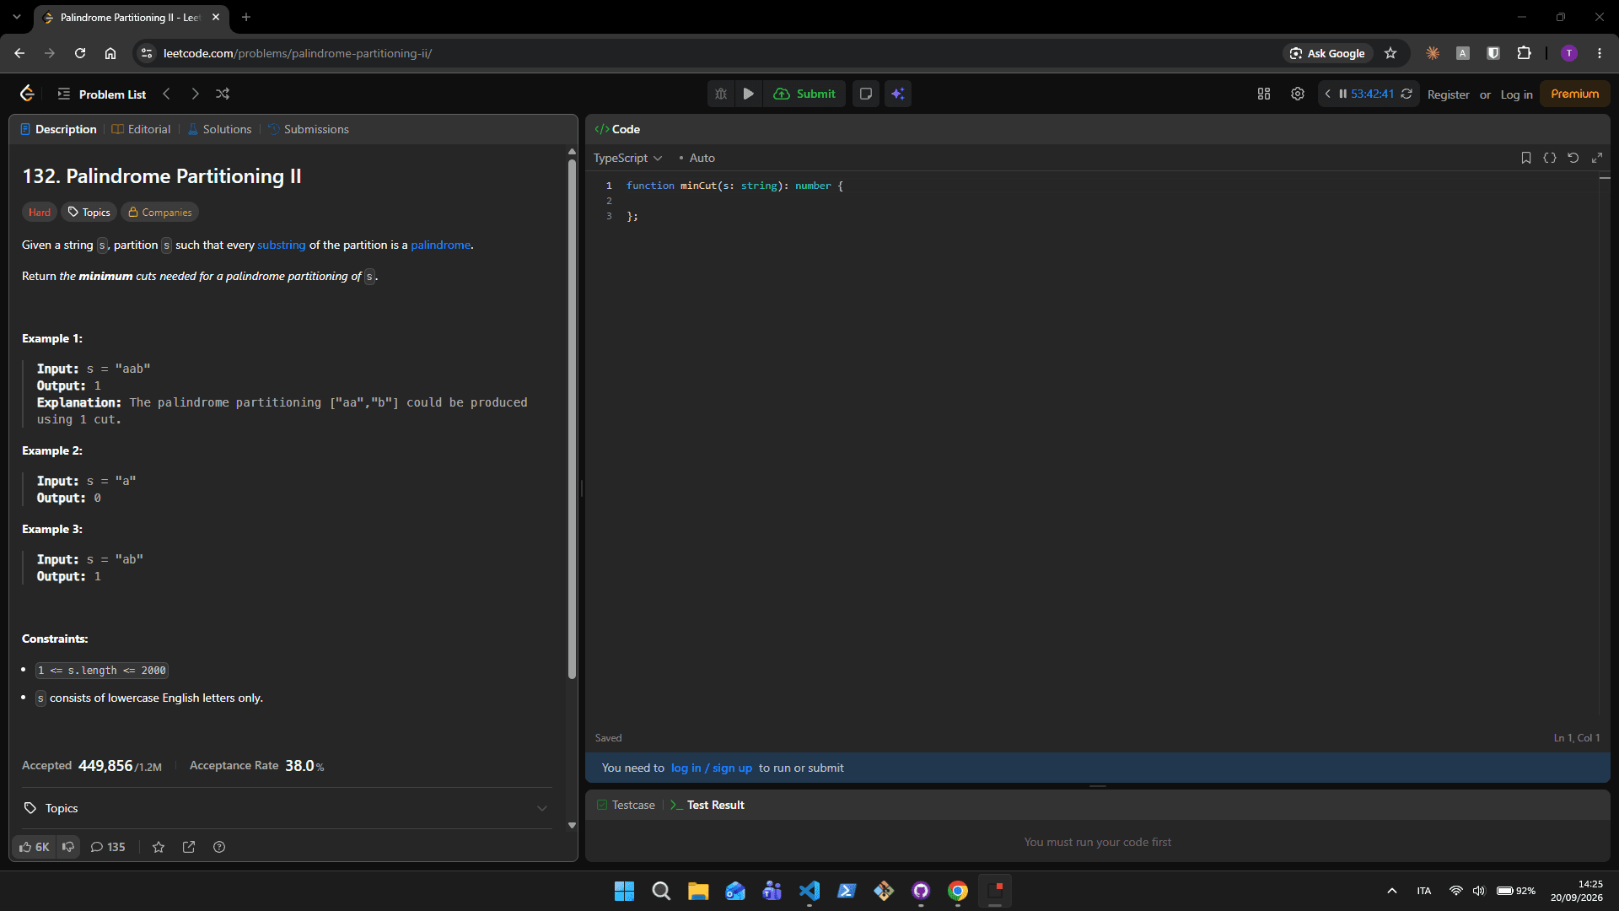Expand the Topics section at bottom
This screenshot has width=1619, height=911.
285,808
